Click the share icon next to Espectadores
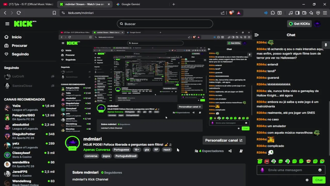 point(230,151)
